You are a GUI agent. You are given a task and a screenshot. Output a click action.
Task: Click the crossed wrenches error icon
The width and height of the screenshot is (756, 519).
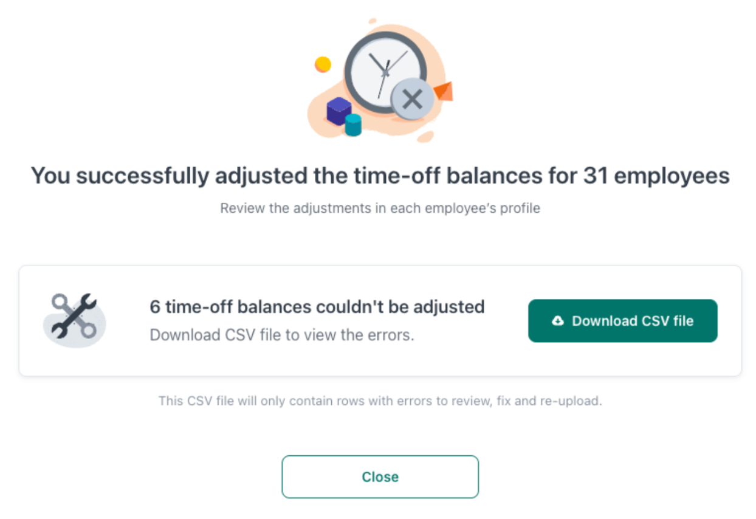click(74, 315)
